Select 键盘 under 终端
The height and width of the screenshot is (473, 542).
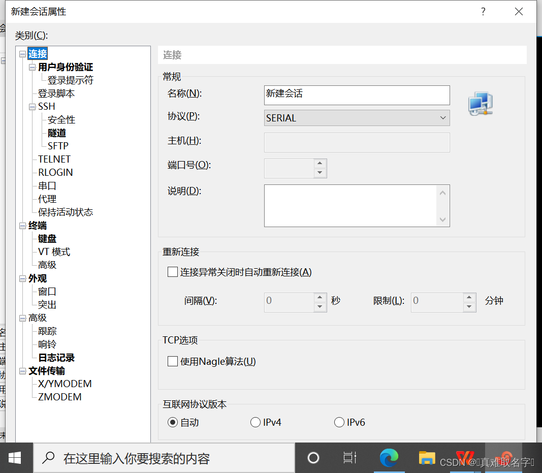47,239
